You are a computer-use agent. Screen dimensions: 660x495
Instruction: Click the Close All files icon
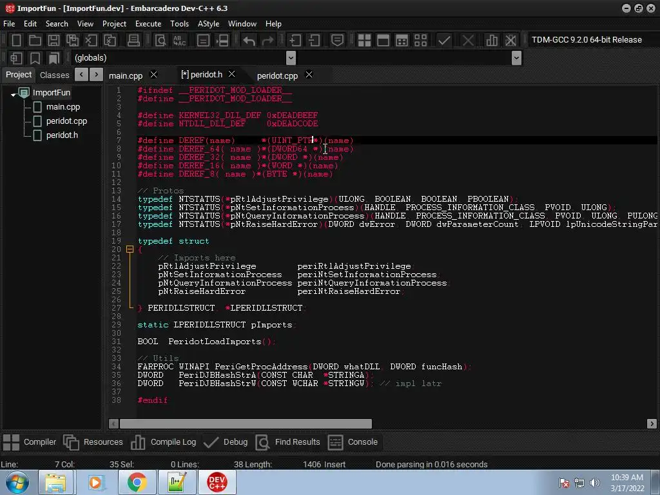[x=110, y=41]
